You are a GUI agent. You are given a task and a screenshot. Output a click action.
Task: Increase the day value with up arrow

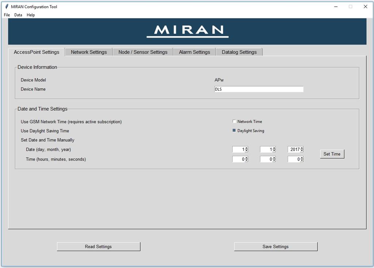point(247,148)
